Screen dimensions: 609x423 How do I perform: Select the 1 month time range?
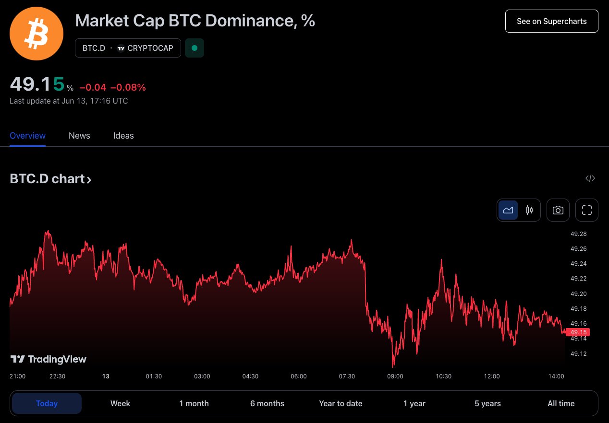pyautogui.click(x=194, y=403)
